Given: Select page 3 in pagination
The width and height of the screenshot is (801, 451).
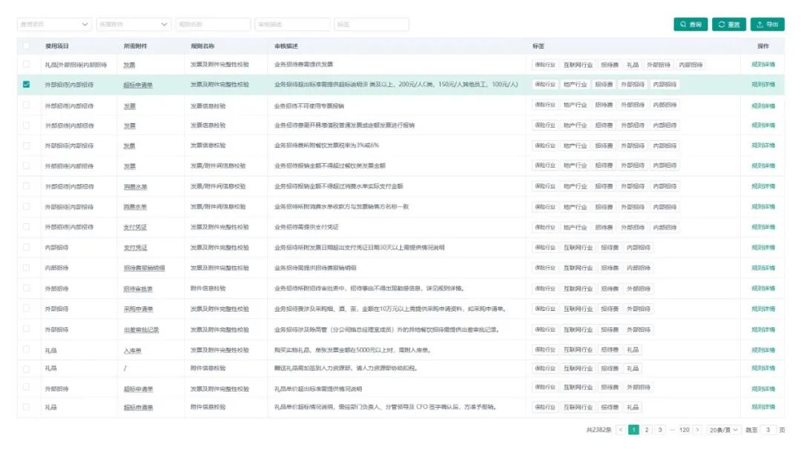Looking at the screenshot, I should click(x=660, y=429).
